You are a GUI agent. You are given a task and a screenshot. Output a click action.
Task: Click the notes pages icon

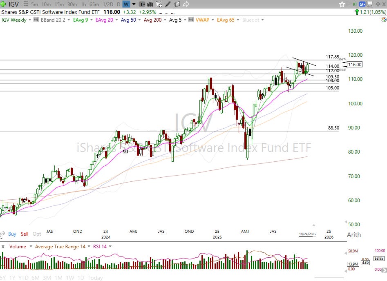point(177,4)
